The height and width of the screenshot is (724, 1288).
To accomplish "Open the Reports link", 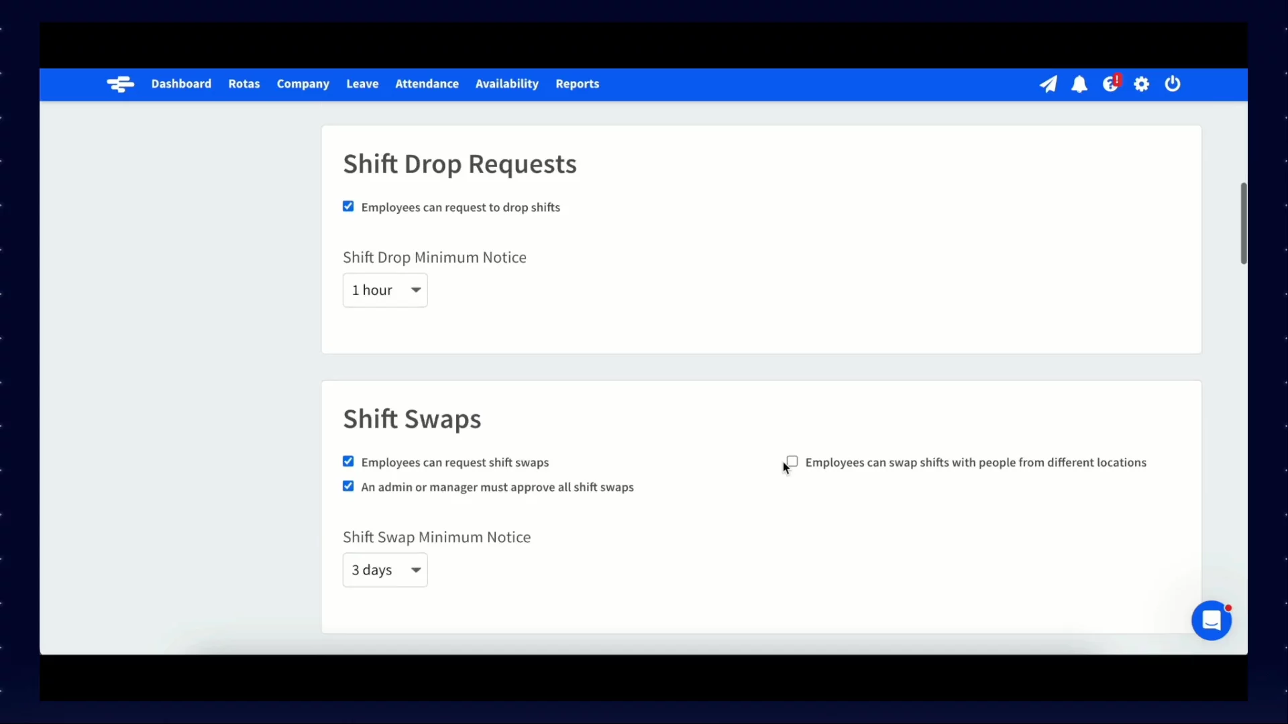I will coord(577,84).
